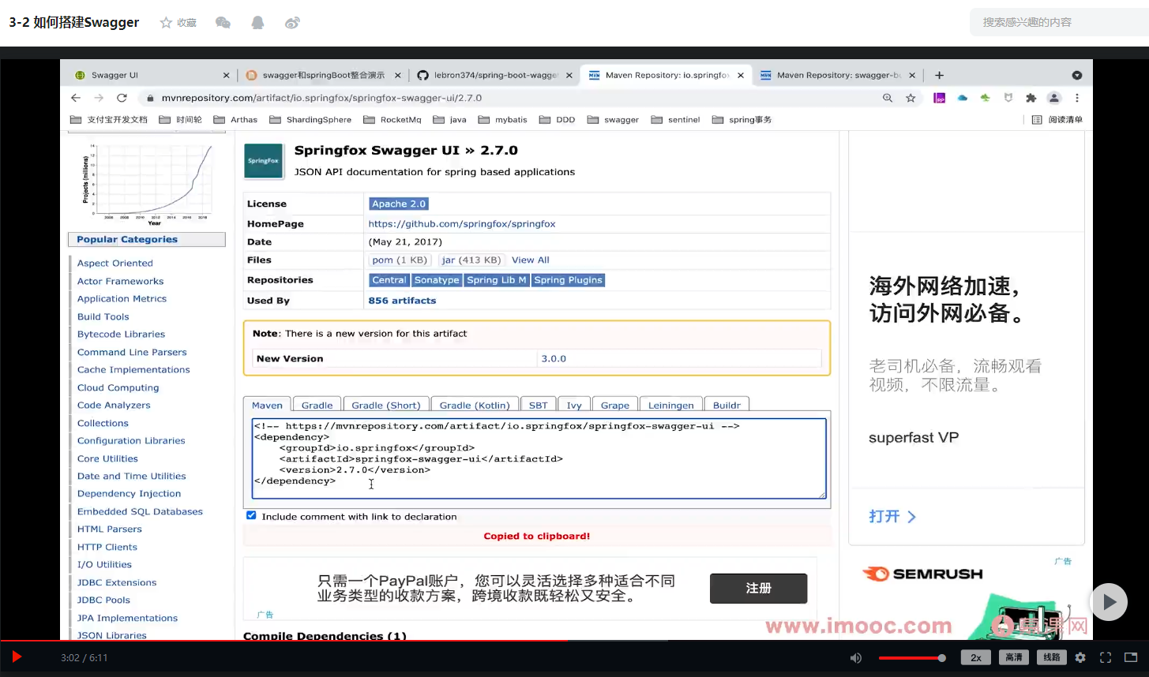
Task: Open the 支付宝开发文档 bookmark folder
Action: point(109,120)
